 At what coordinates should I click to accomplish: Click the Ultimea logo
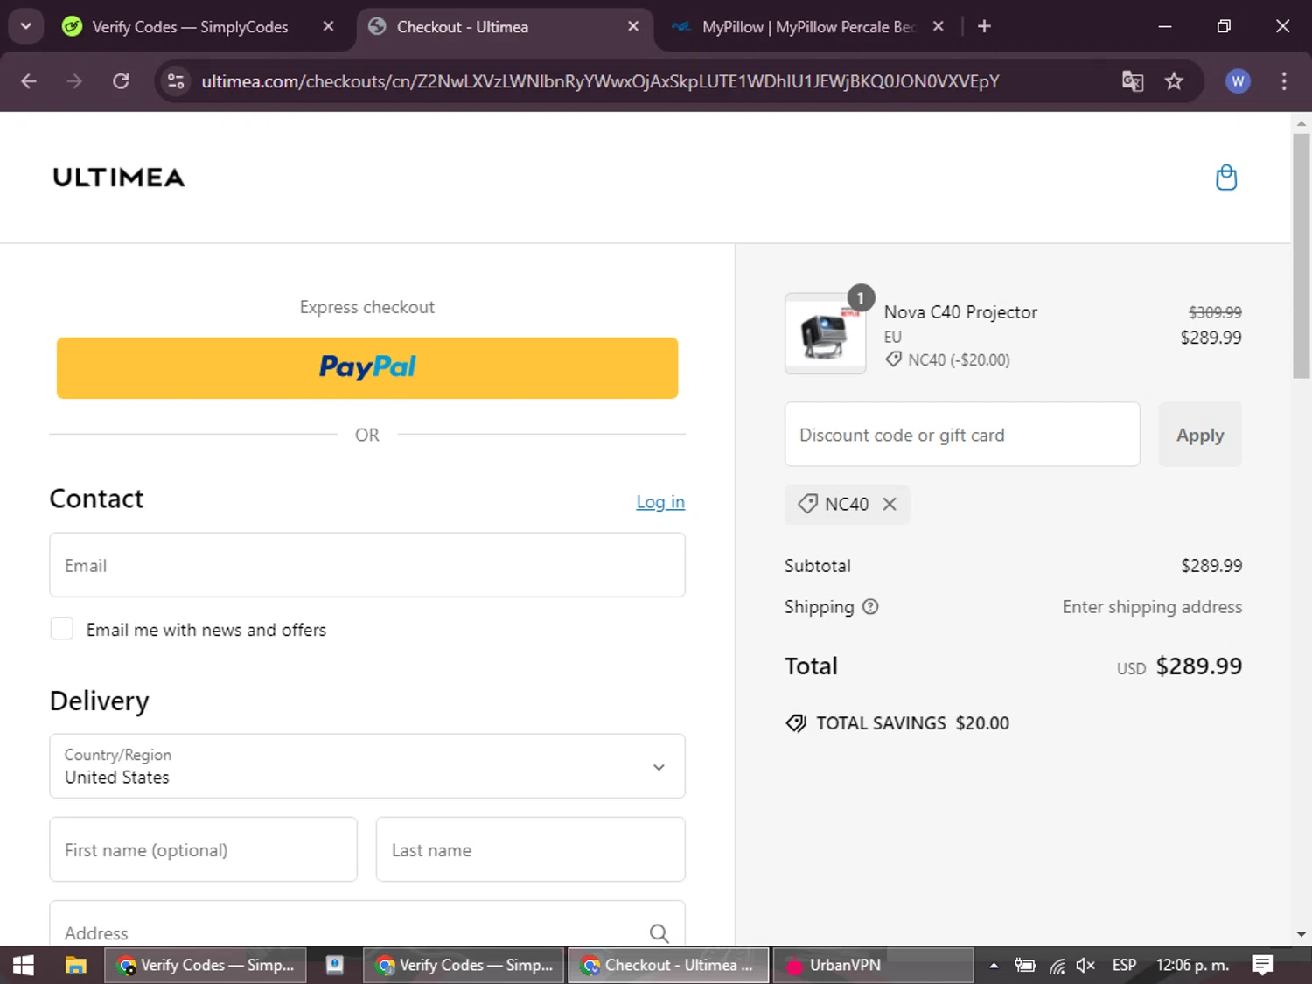click(119, 178)
